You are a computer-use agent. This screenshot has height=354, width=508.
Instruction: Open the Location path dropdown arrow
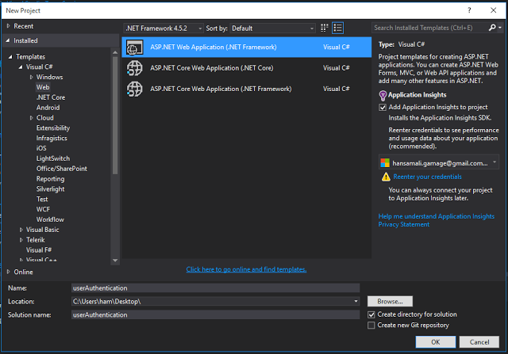click(x=356, y=301)
